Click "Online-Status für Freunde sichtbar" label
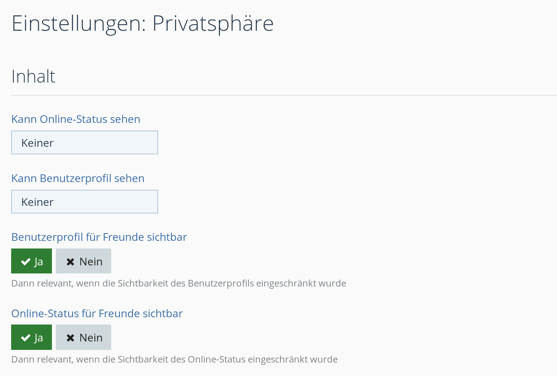The height and width of the screenshot is (376, 557). click(97, 313)
